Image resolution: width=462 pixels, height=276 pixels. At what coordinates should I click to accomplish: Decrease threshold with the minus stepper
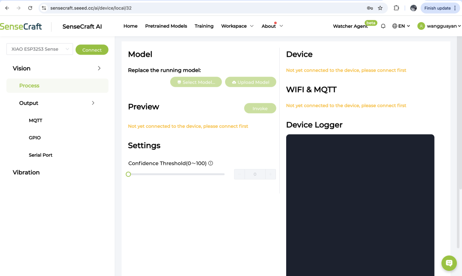tap(239, 174)
